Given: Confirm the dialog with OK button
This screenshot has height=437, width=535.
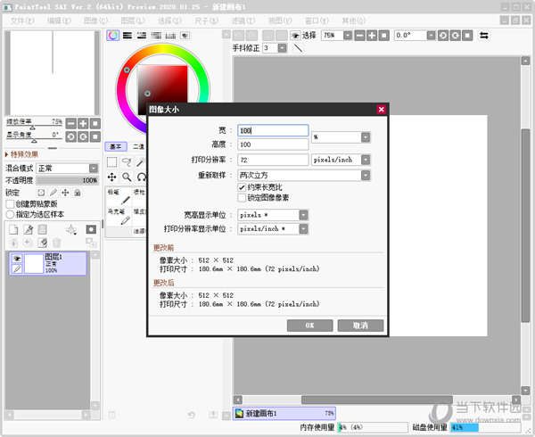Looking at the screenshot, I should [x=309, y=326].
